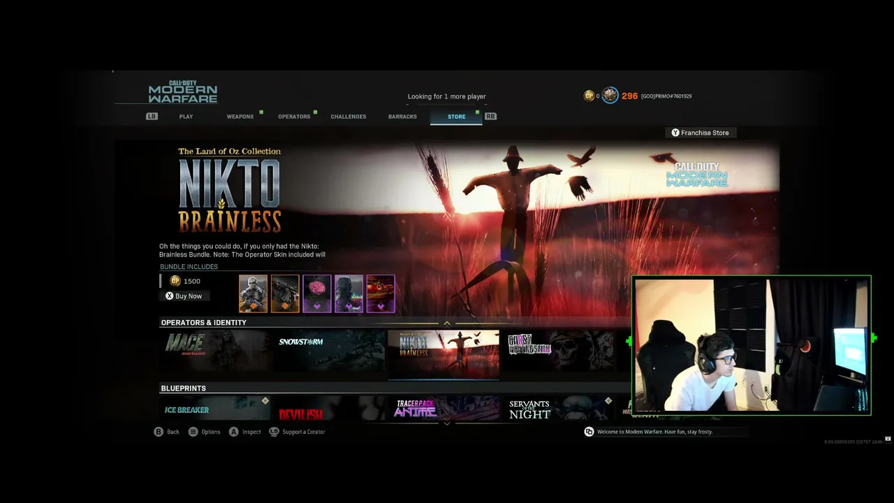Click the STORE tab
The height and width of the screenshot is (503, 894).
coord(456,117)
